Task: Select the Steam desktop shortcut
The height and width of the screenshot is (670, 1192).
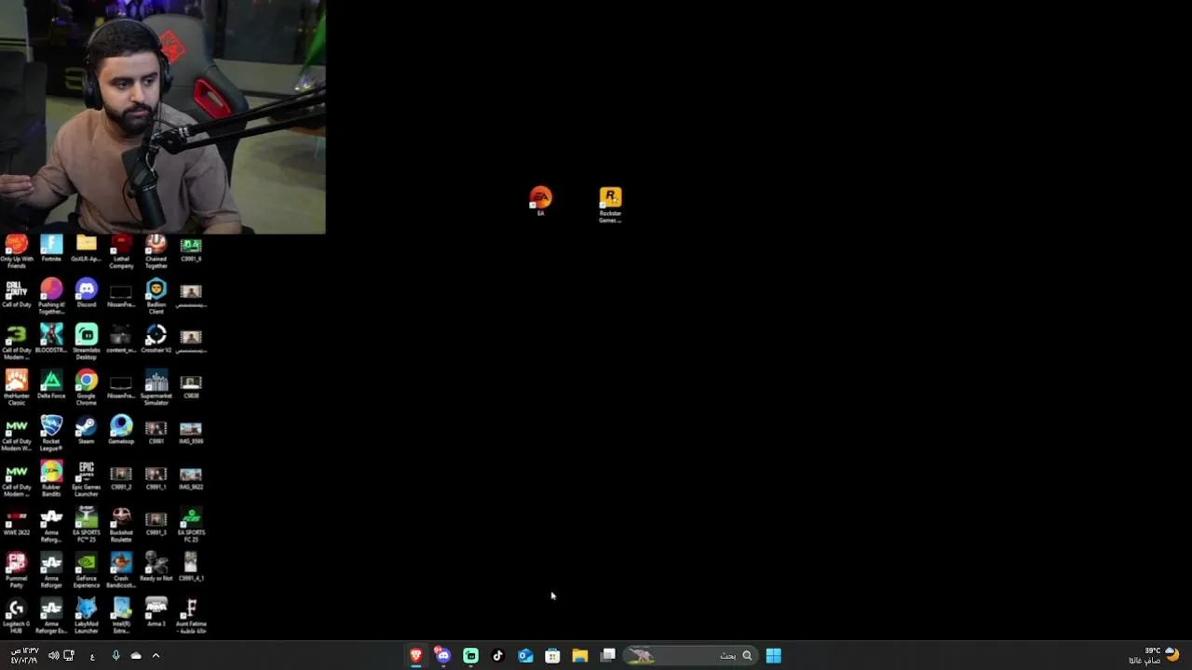Action: (x=87, y=431)
